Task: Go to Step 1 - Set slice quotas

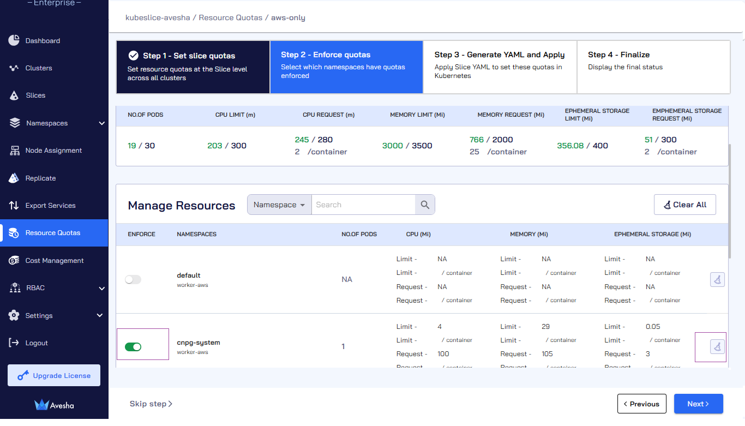Action: [193, 67]
